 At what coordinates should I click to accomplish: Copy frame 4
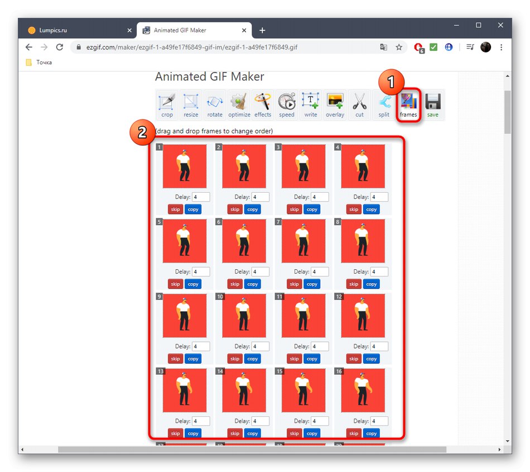click(x=372, y=209)
